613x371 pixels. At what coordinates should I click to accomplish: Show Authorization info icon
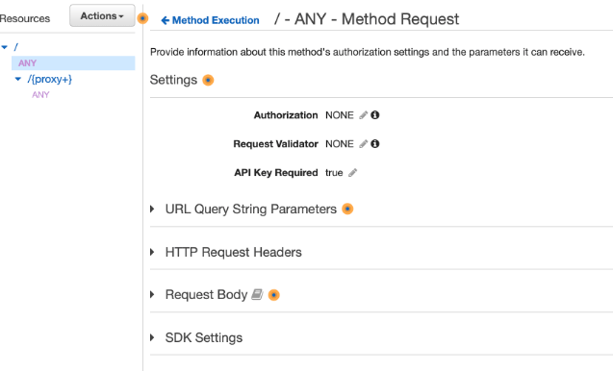coord(375,115)
